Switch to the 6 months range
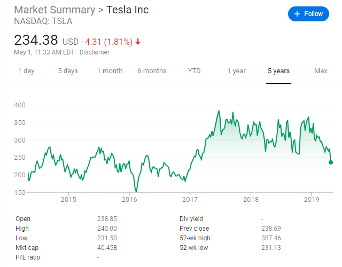 (152, 71)
